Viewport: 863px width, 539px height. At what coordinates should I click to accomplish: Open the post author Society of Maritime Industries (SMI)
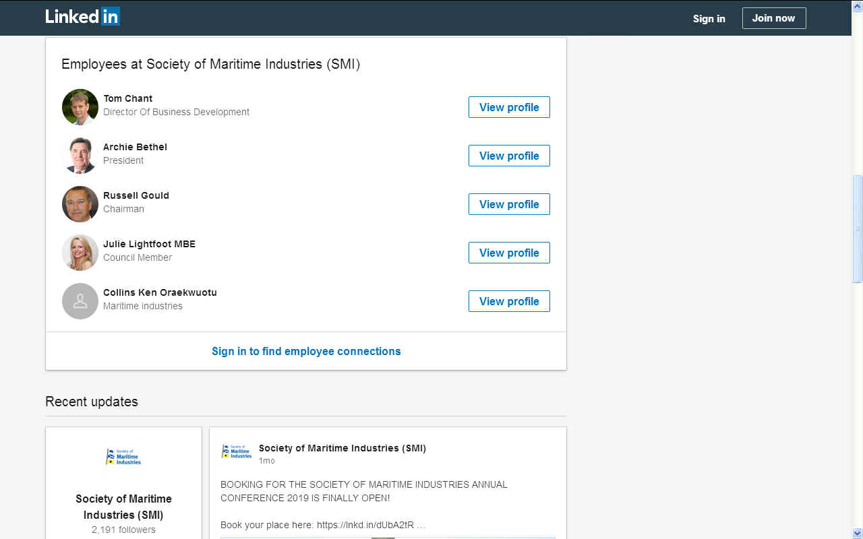tap(343, 448)
